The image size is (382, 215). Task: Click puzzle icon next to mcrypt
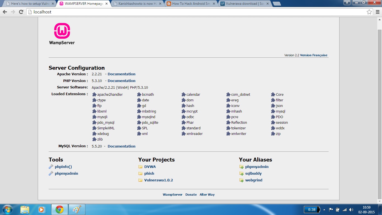(184, 111)
